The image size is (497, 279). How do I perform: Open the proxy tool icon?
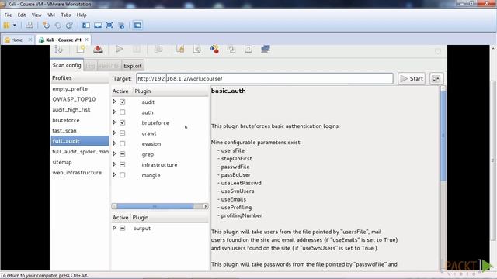click(x=248, y=49)
